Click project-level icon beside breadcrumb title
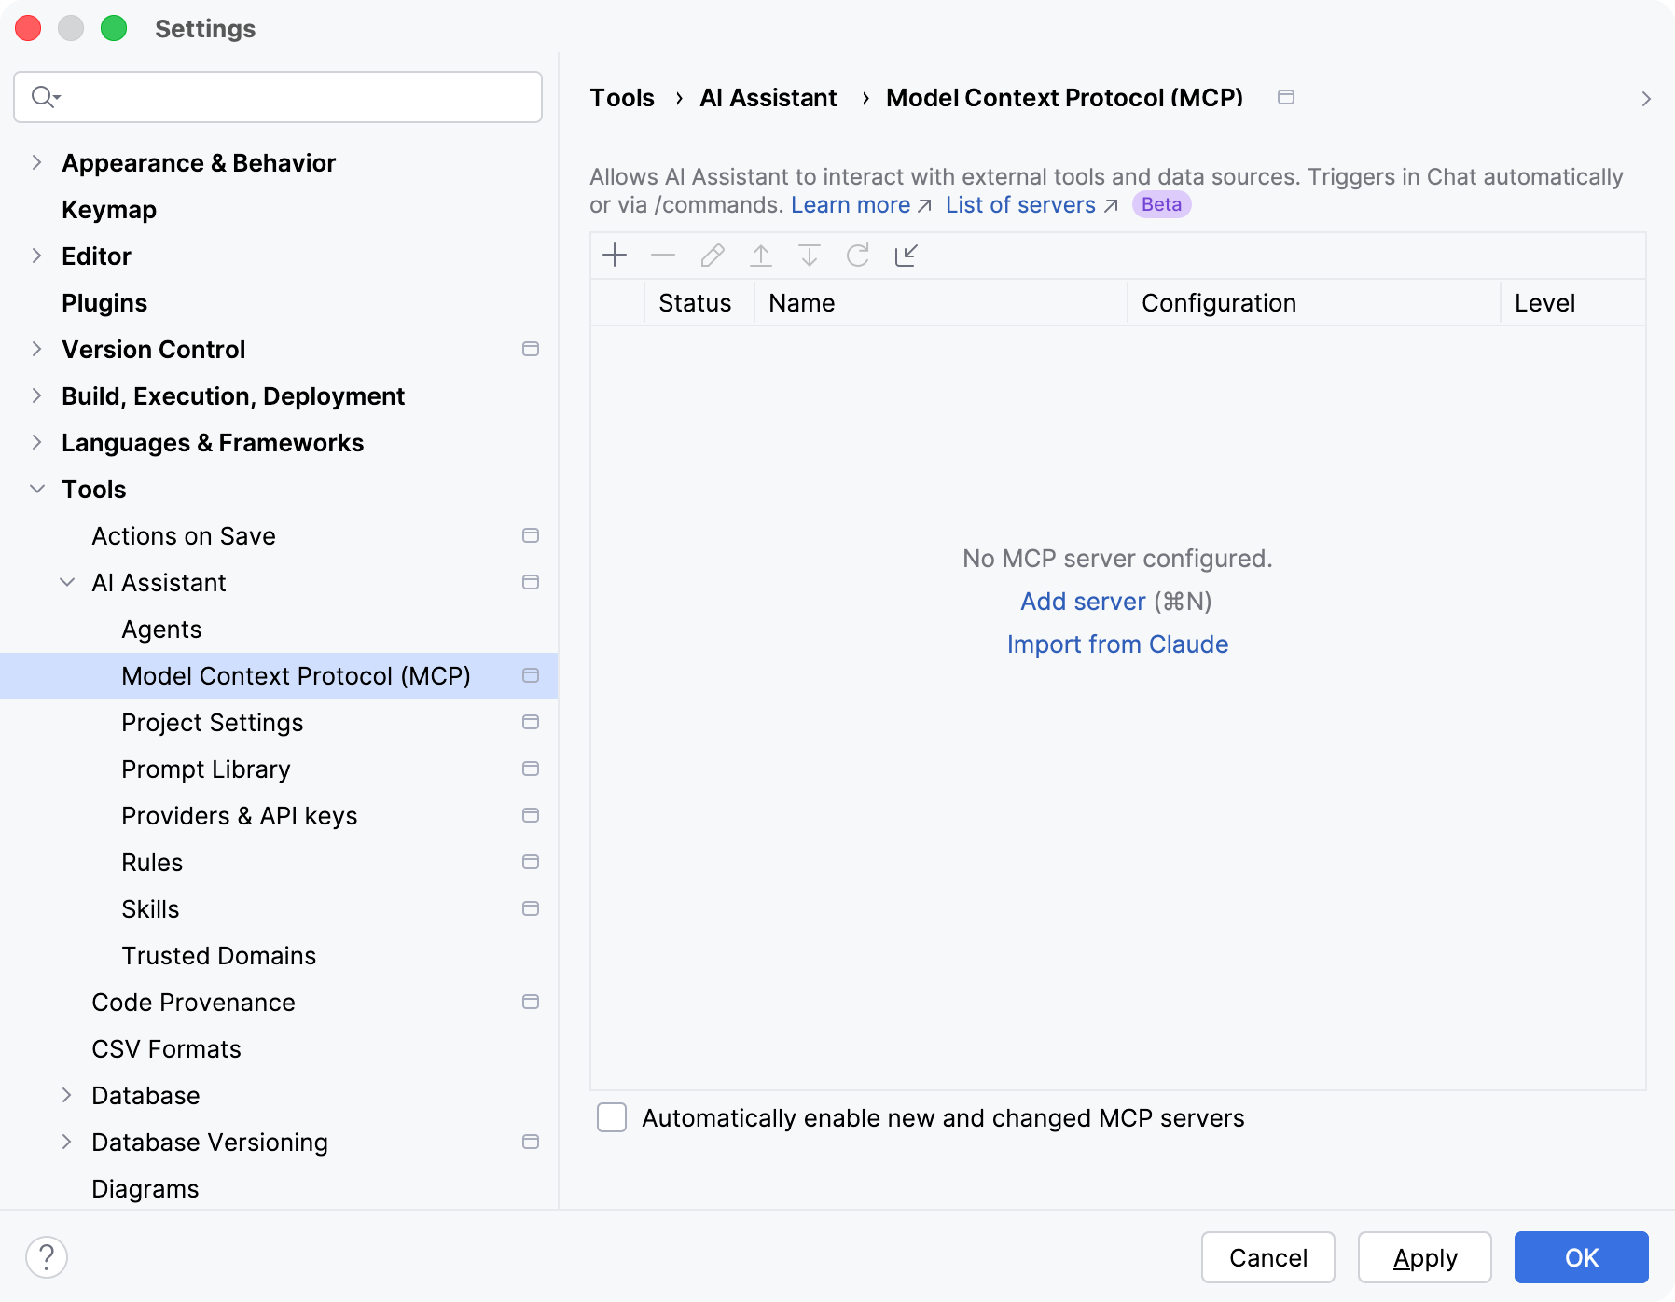This screenshot has width=1675, height=1302. coord(1286,97)
